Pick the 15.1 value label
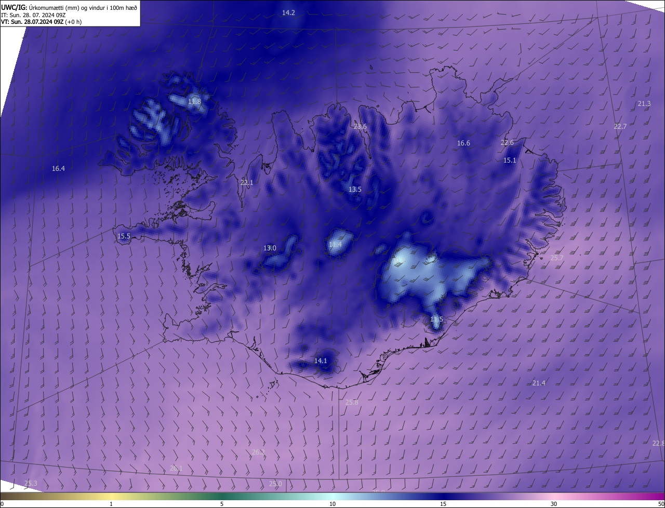 tap(510, 160)
